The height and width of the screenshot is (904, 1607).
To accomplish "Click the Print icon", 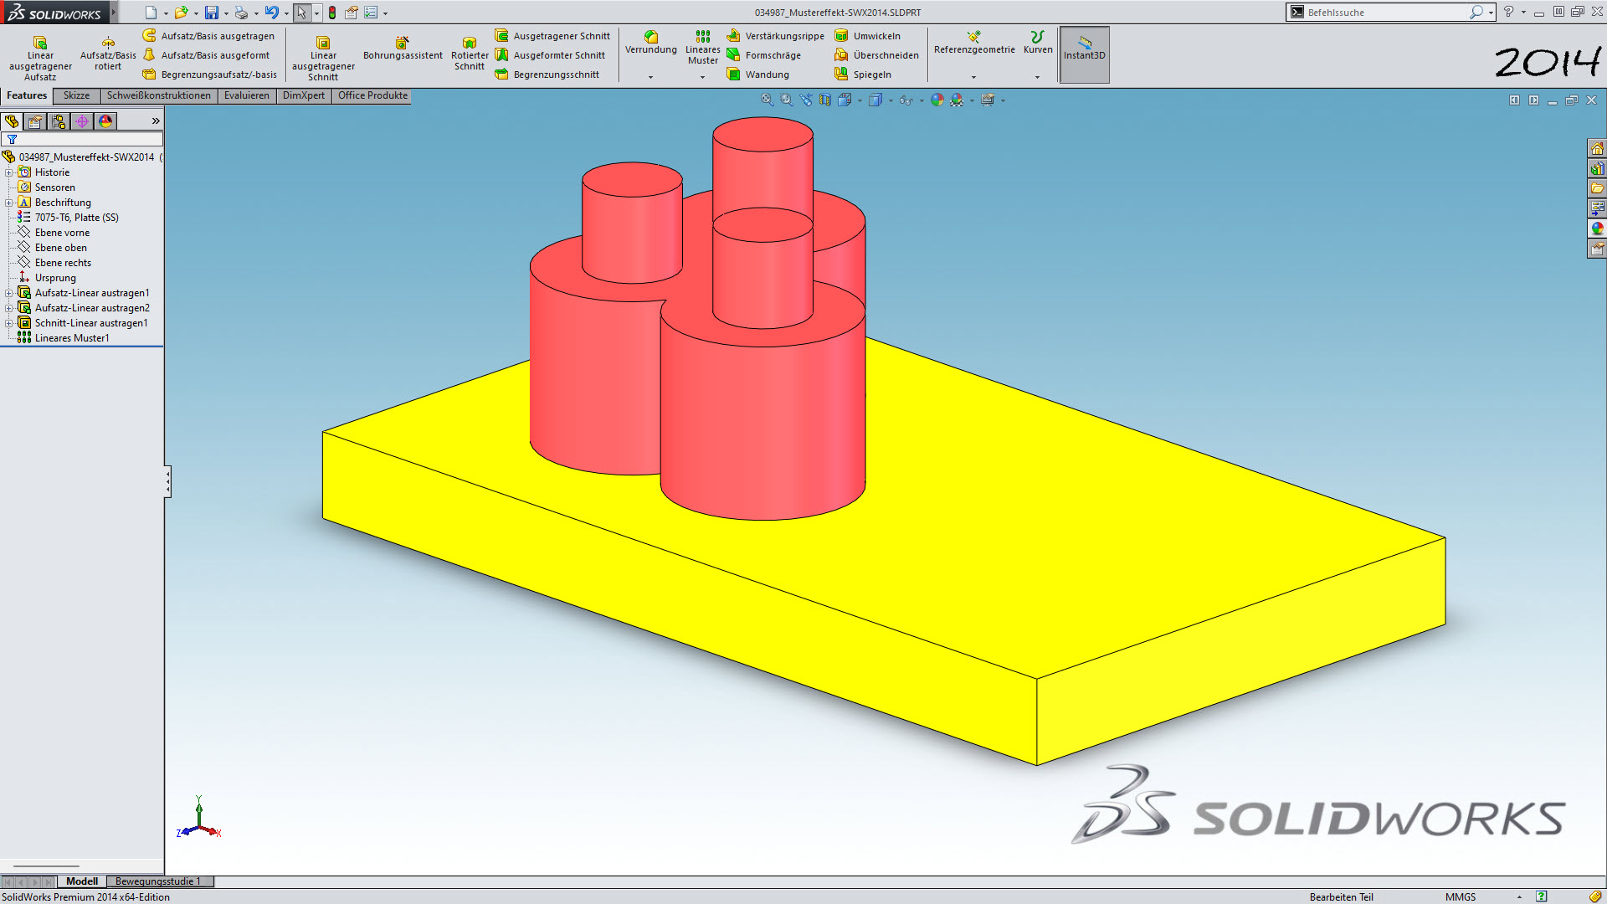I will (241, 13).
